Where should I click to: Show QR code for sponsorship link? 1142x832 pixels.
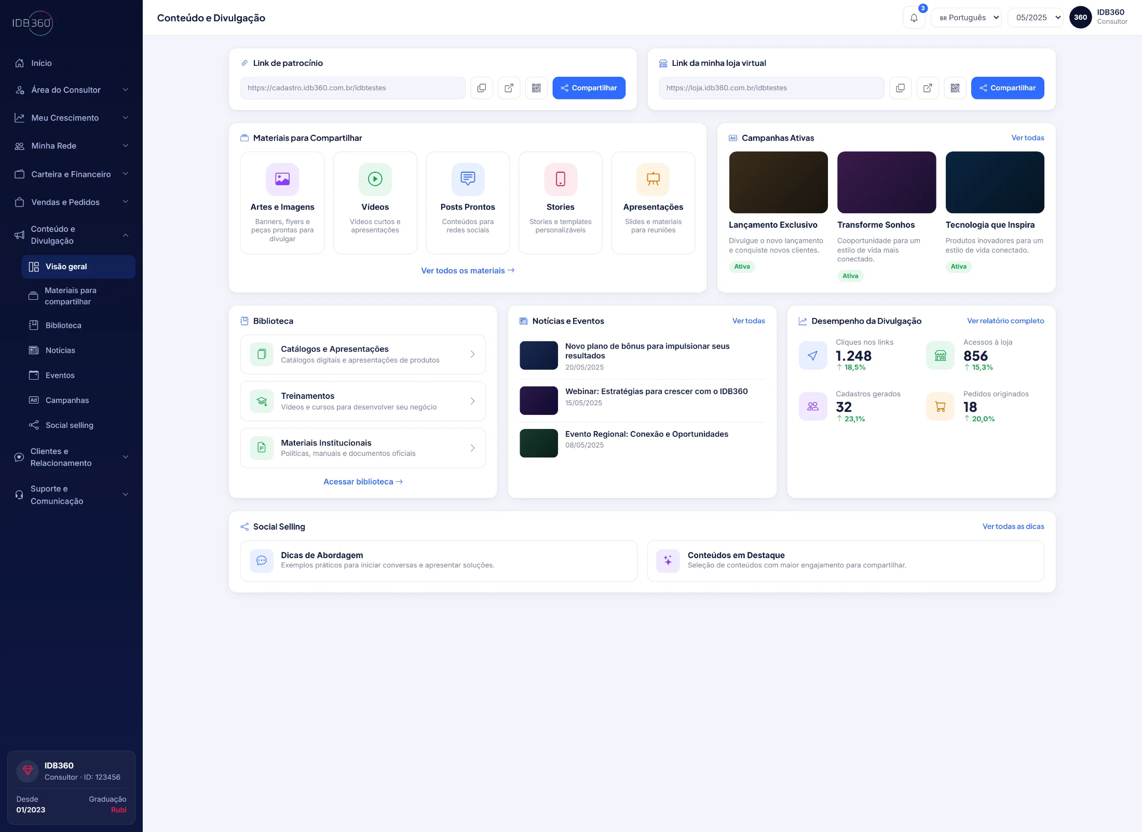click(x=536, y=88)
